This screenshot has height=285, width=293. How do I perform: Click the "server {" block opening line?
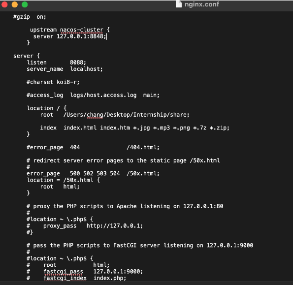click(x=27, y=56)
